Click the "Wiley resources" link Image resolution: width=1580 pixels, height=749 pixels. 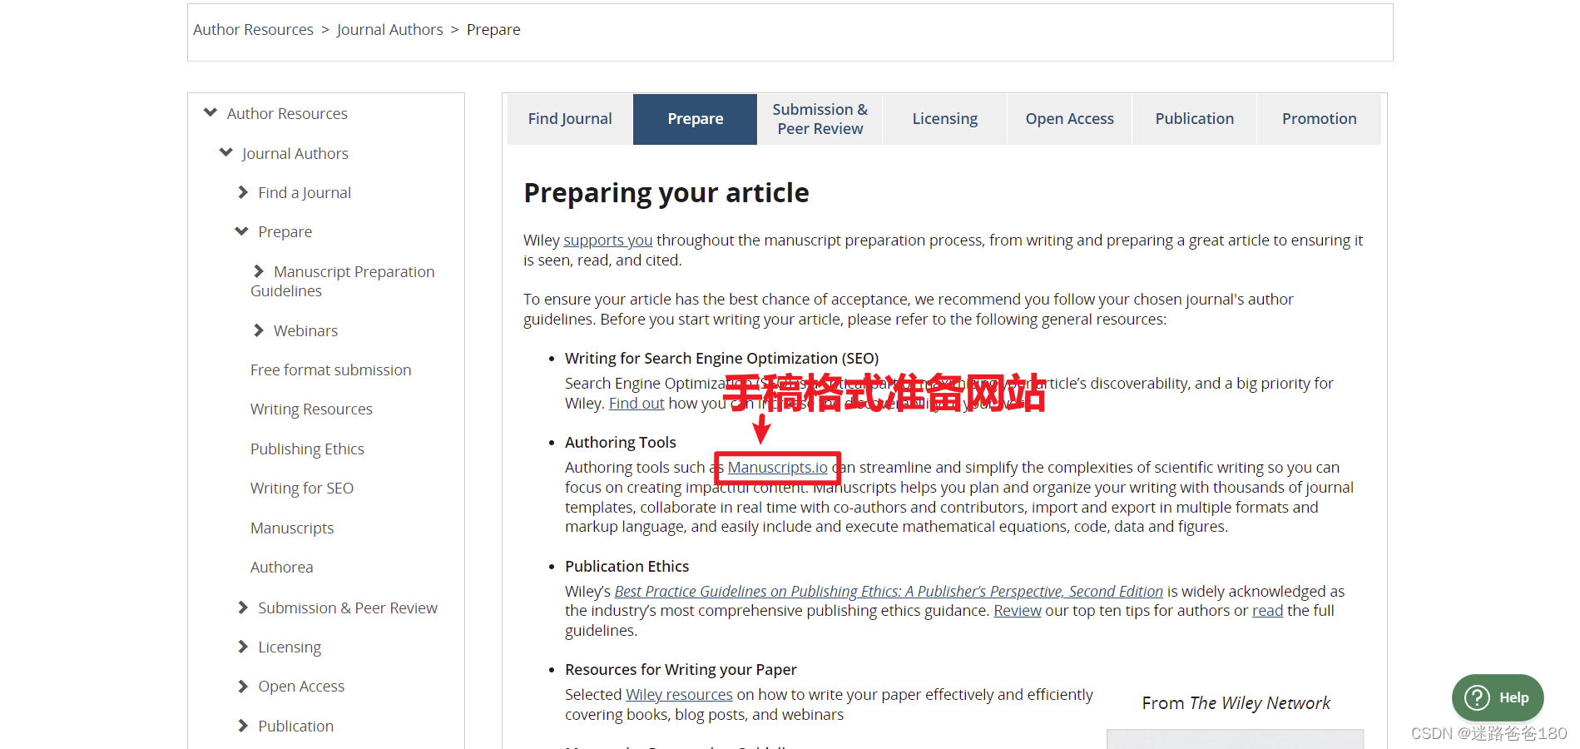click(x=678, y=694)
